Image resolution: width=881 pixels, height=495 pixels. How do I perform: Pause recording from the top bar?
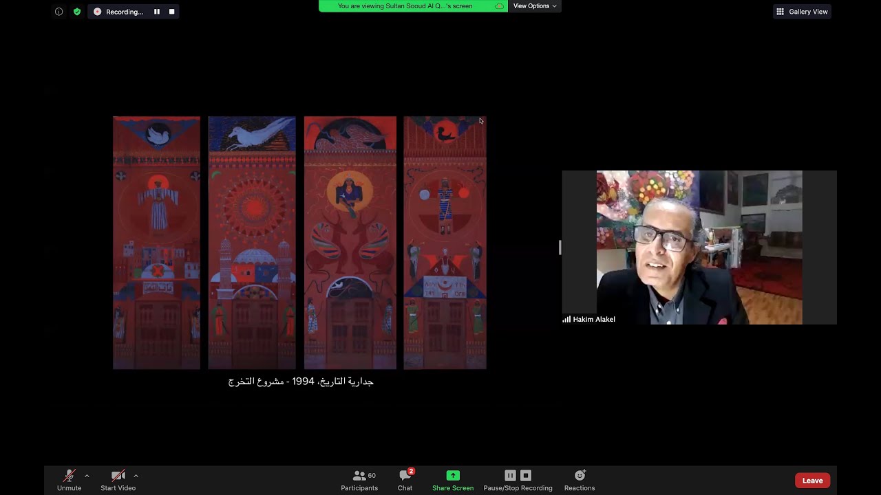tap(157, 12)
